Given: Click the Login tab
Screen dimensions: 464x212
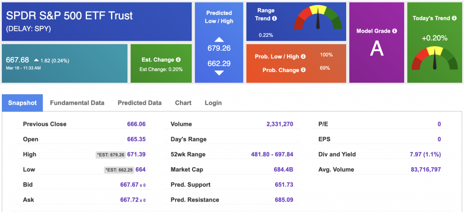Looking at the screenshot, I should (213, 103).
